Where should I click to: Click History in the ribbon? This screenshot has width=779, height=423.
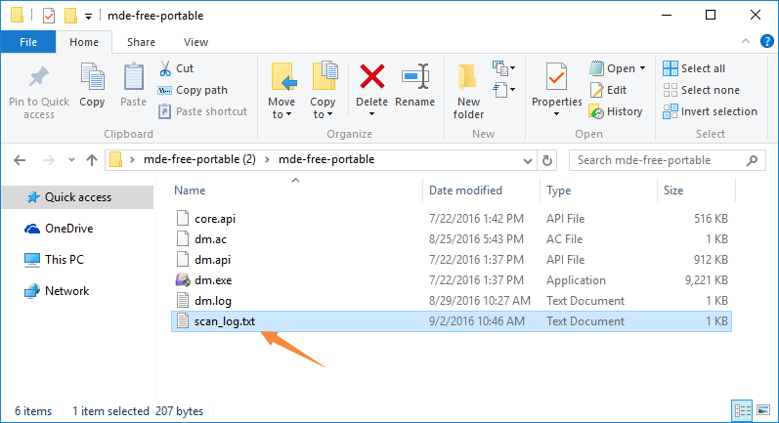[616, 111]
